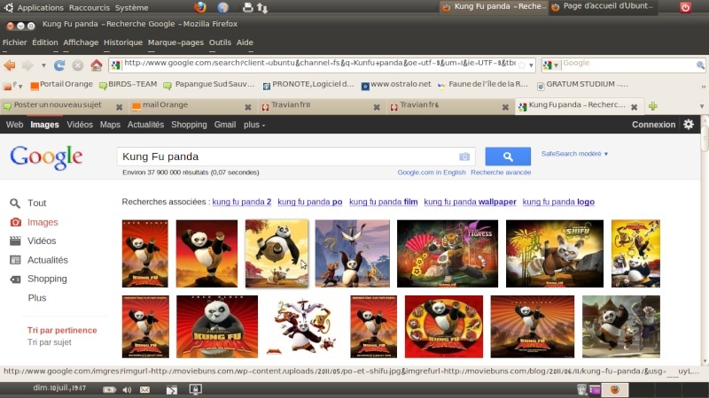Click 'Recherche avancée' link

point(501,172)
